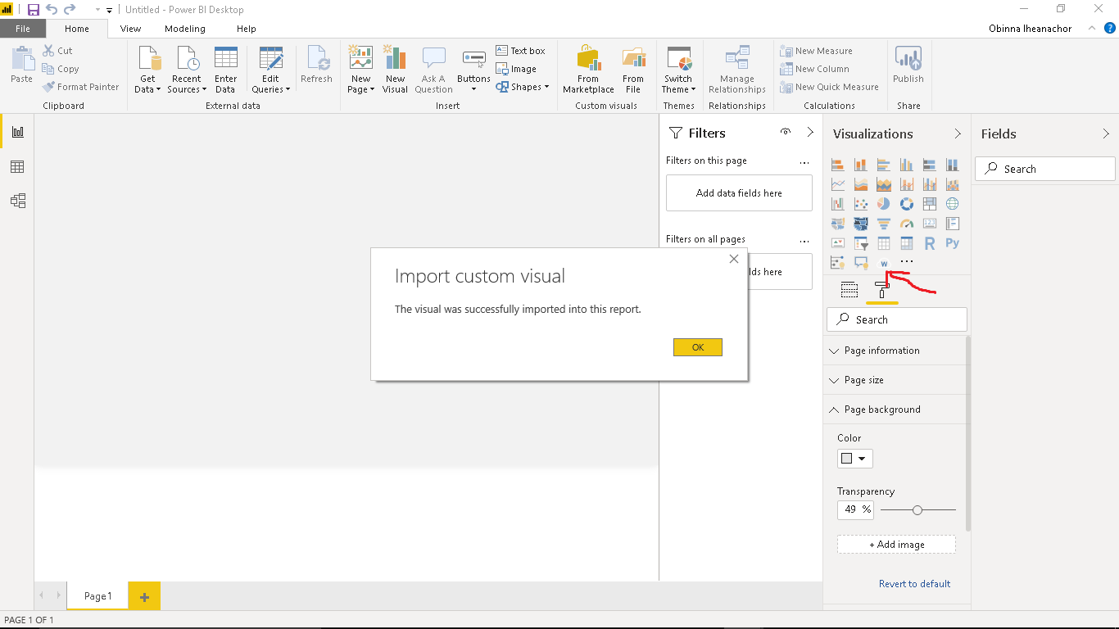Collapse the Visualizations pane with its chevron
The width and height of the screenshot is (1119, 629).
click(x=958, y=133)
